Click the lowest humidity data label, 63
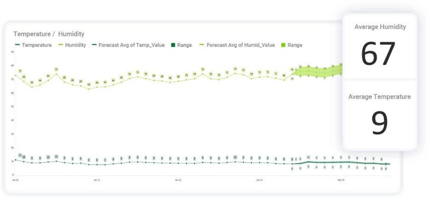The image size is (431, 198). click(x=89, y=85)
